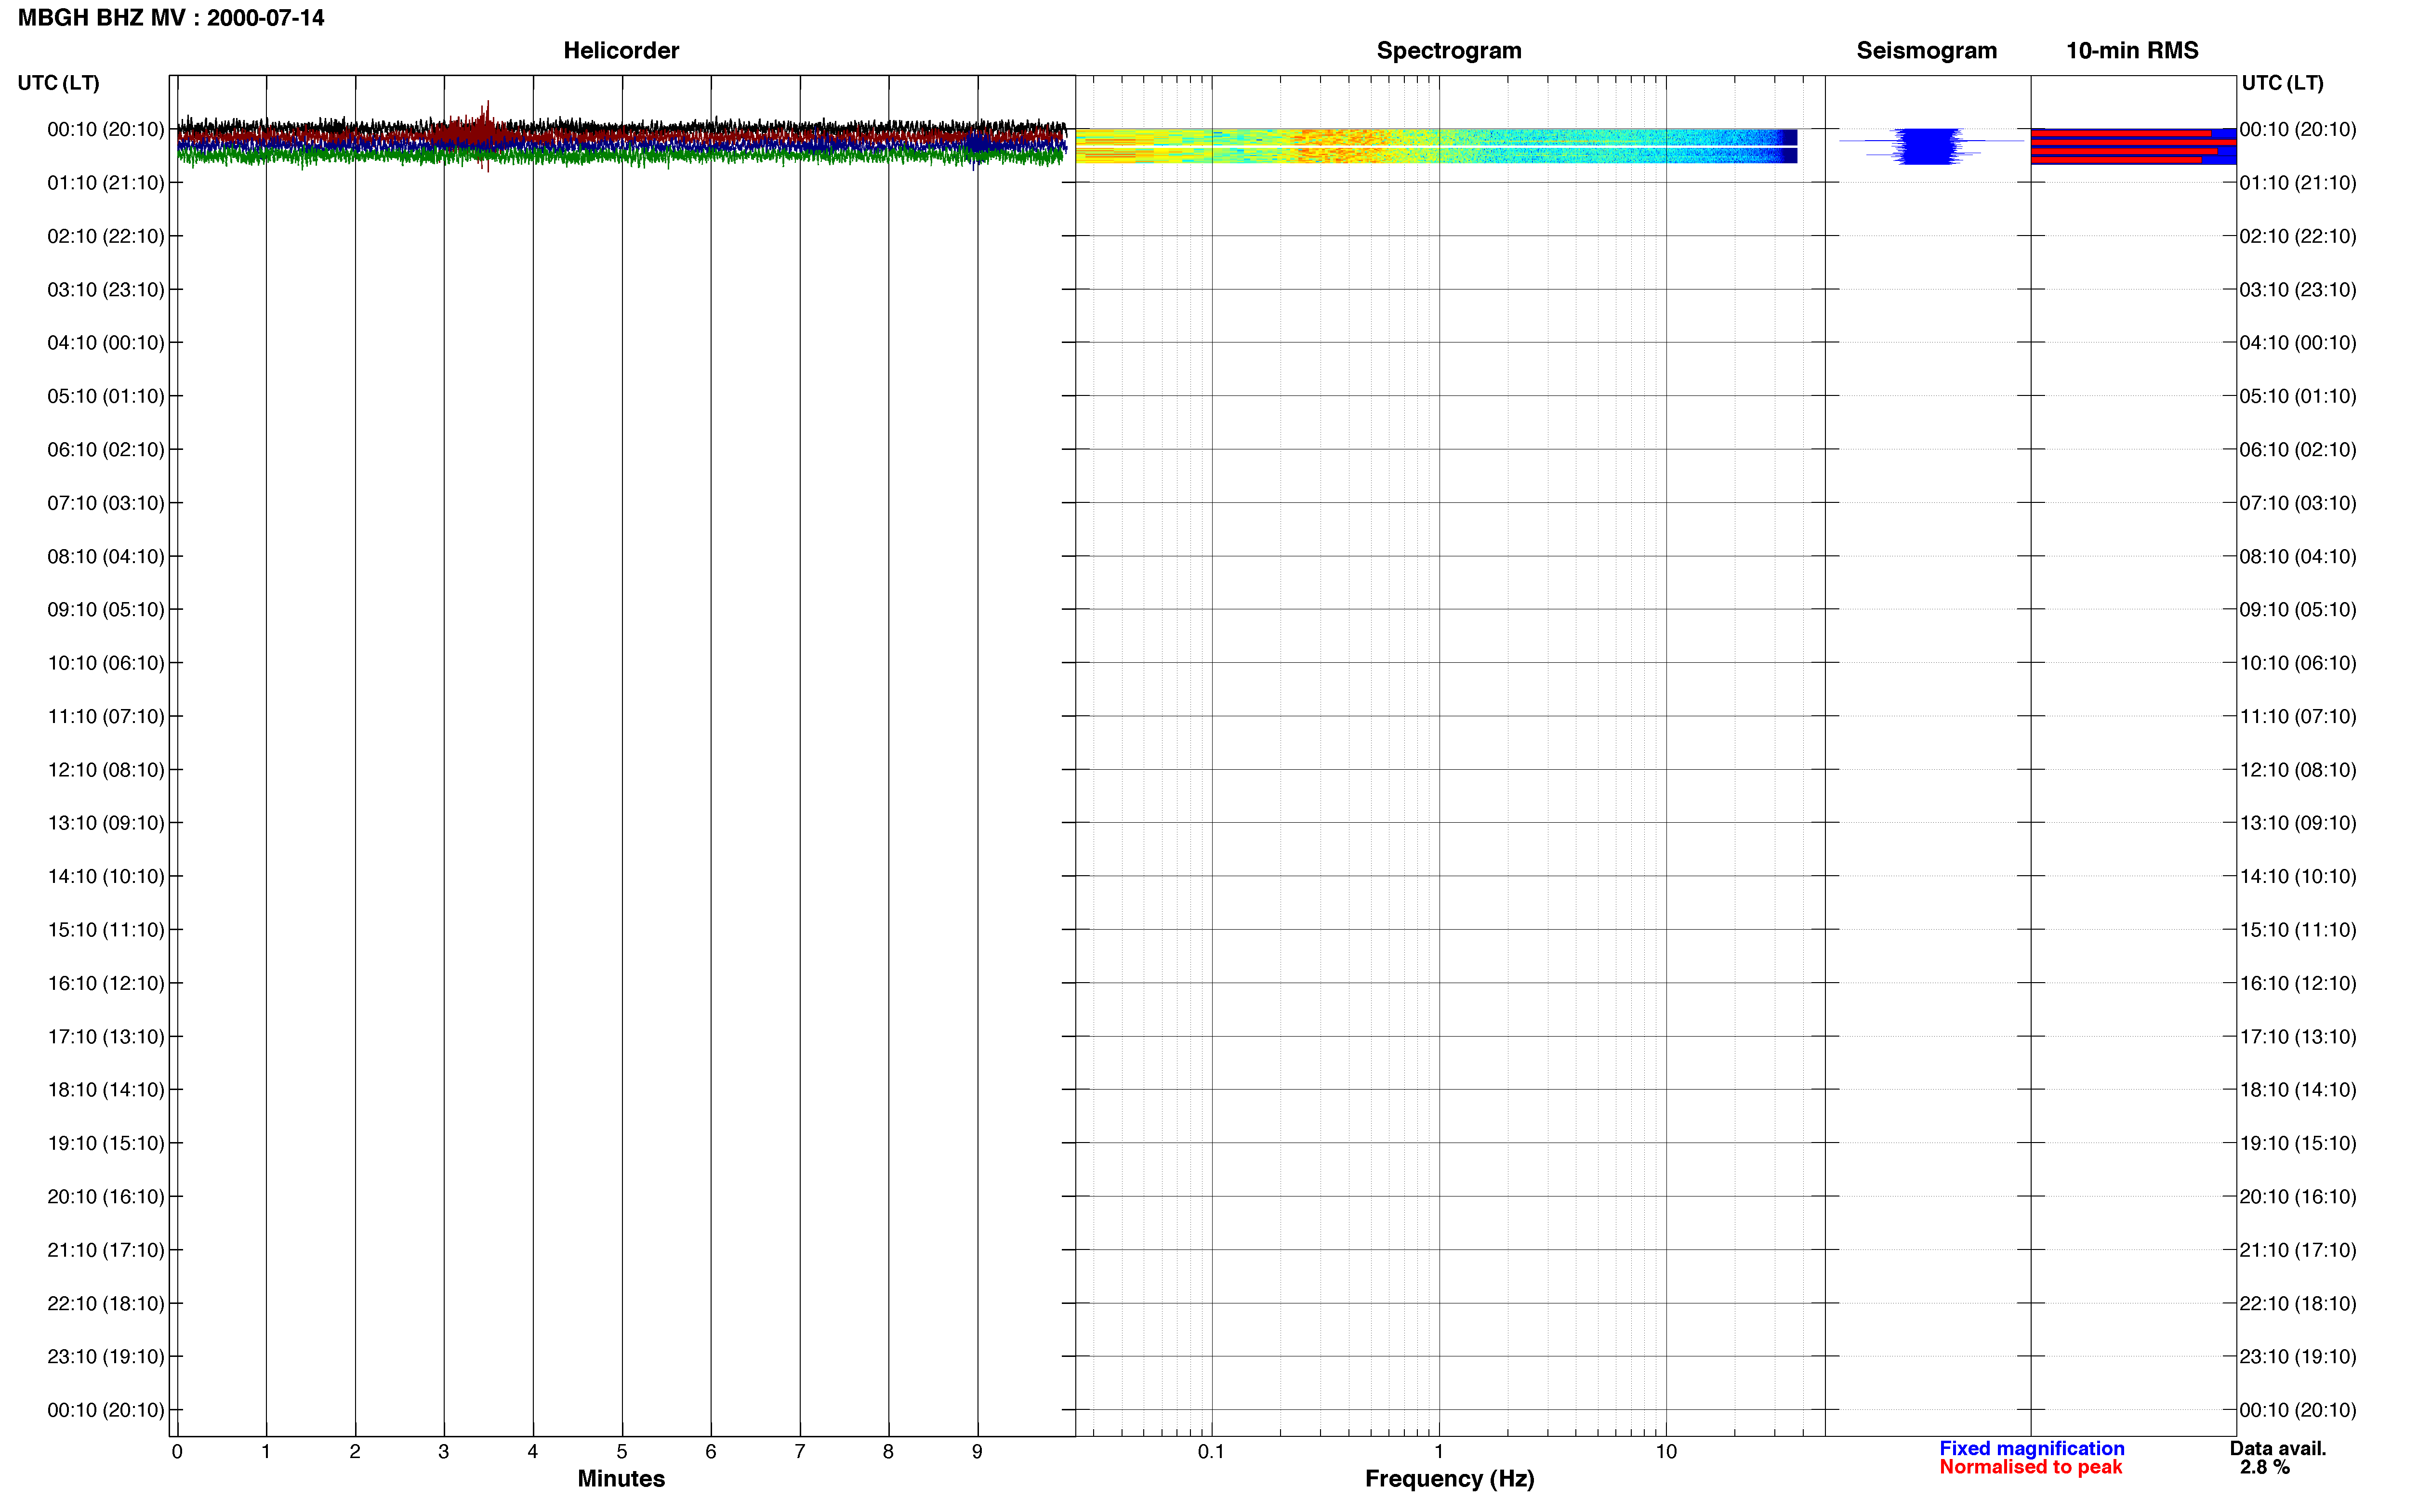Viewport: 2418px width, 1512px height.
Task: Select the Spectrogram panel heading
Action: coord(1449,51)
